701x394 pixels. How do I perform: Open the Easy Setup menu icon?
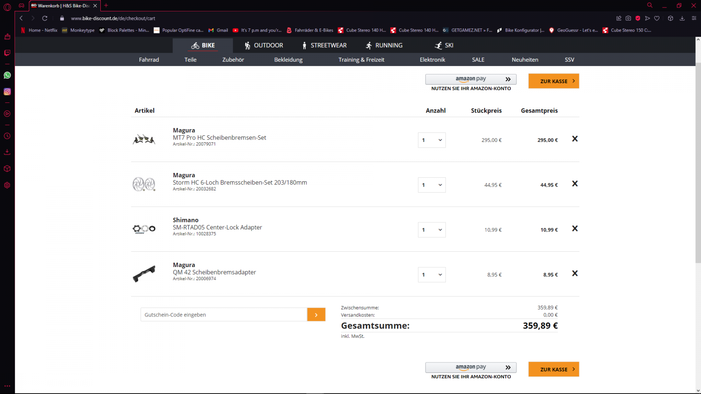pos(694,18)
